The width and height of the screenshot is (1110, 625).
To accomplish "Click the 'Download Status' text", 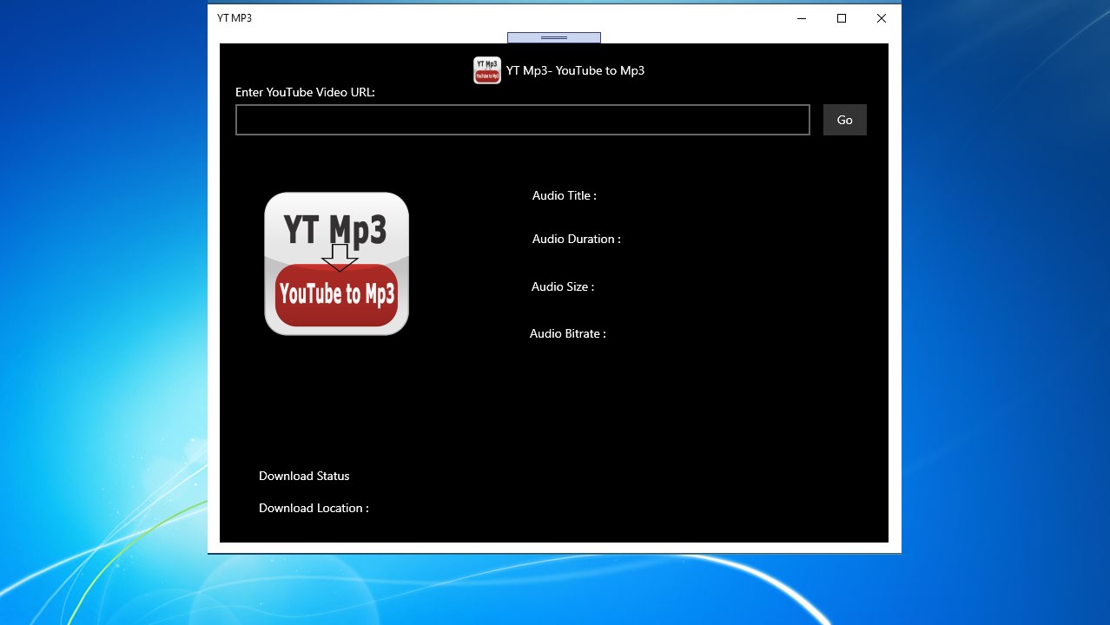I will tap(304, 476).
